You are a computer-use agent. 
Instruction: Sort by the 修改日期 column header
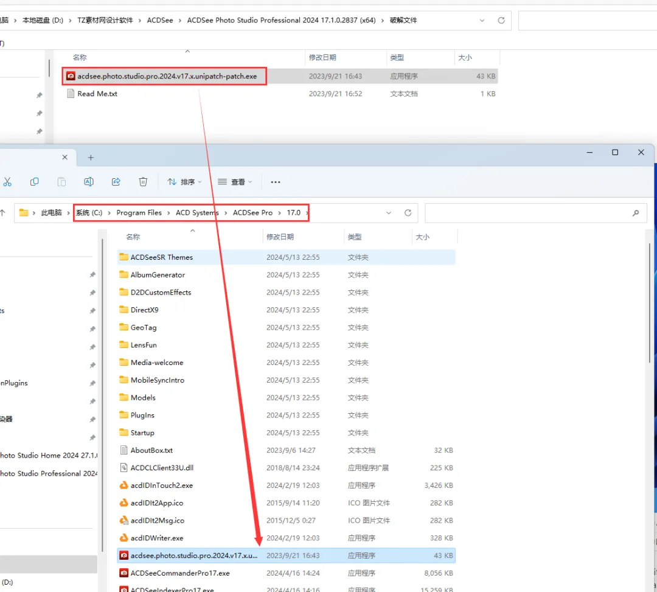[x=280, y=237]
